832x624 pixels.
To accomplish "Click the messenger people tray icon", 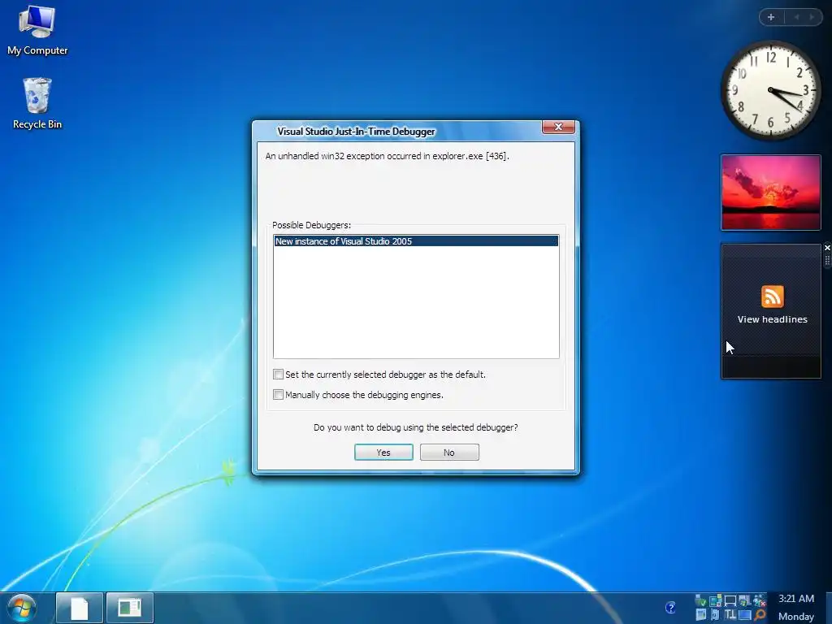I will (760, 600).
